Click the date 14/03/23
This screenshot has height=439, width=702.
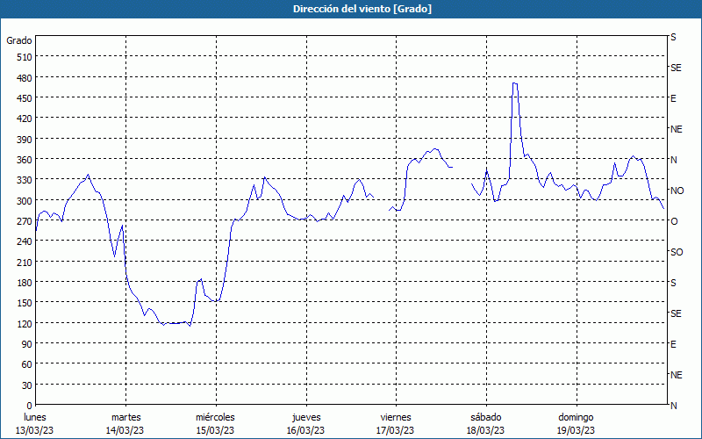coord(125,431)
